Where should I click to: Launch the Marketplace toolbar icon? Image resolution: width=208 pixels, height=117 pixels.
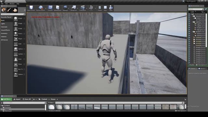click(x=58, y=7)
